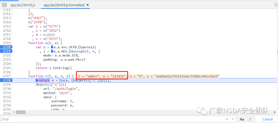
Task: Click inline breakpoint marker before a.a.enc.Utf8
Action: click(x=52, y=47)
